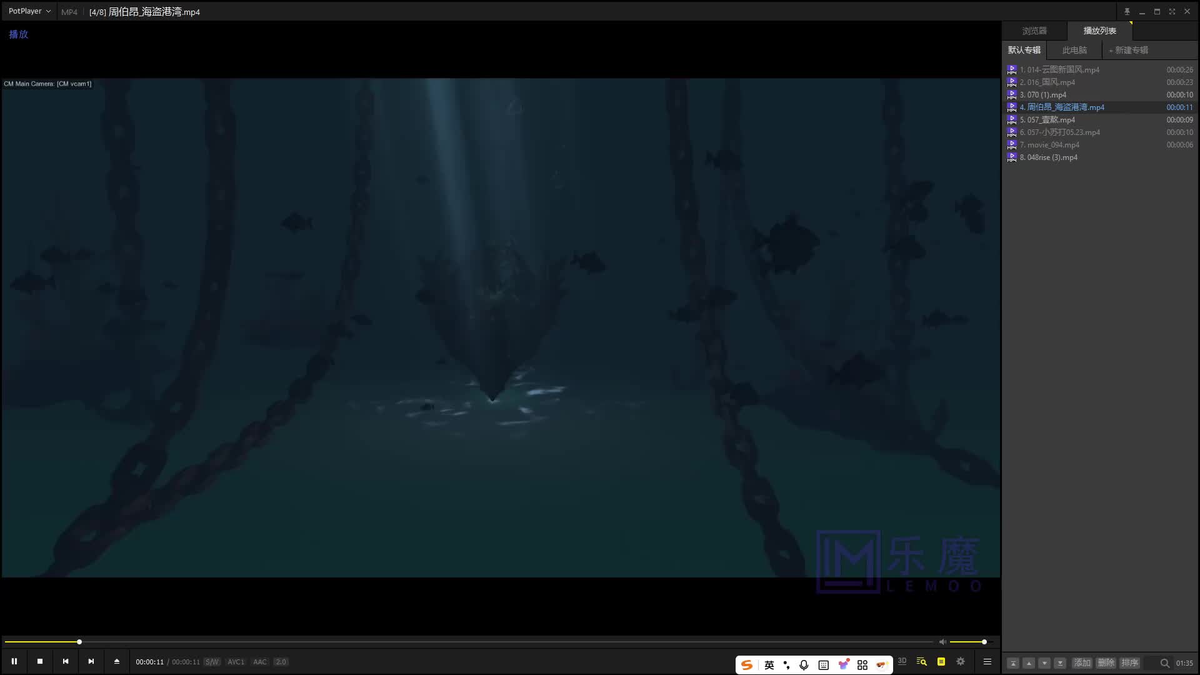Select playlist item 016_国风.mp4
This screenshot has height=675, width=1200.
tap(1100, 82)
